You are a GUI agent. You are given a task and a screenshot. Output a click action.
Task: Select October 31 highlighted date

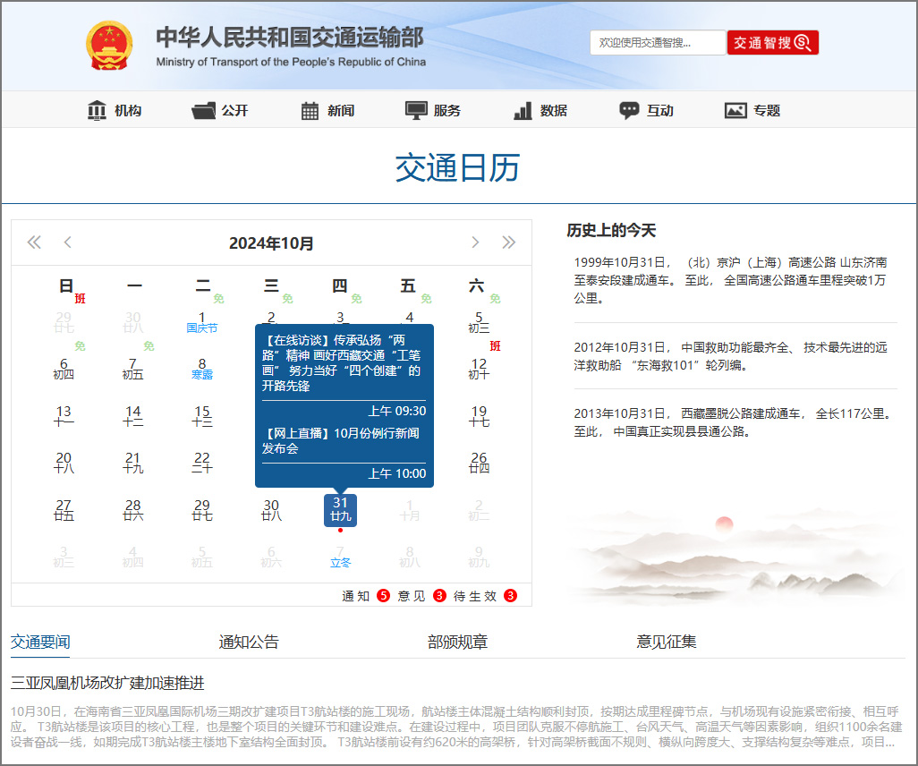click(x=340, y=510)
